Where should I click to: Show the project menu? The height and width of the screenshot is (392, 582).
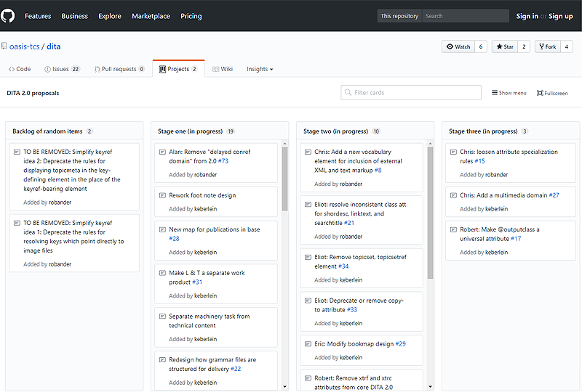[509, 93]
